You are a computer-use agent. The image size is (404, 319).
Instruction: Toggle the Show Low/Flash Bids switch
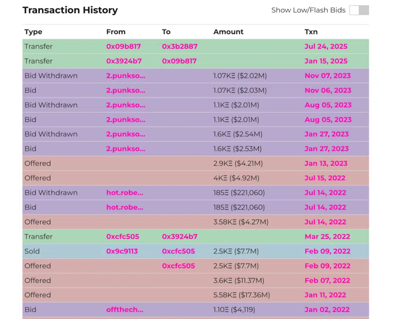pos(359,10)
